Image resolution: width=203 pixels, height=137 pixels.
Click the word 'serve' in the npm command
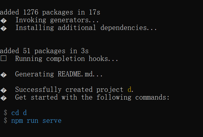coord(52,121)
